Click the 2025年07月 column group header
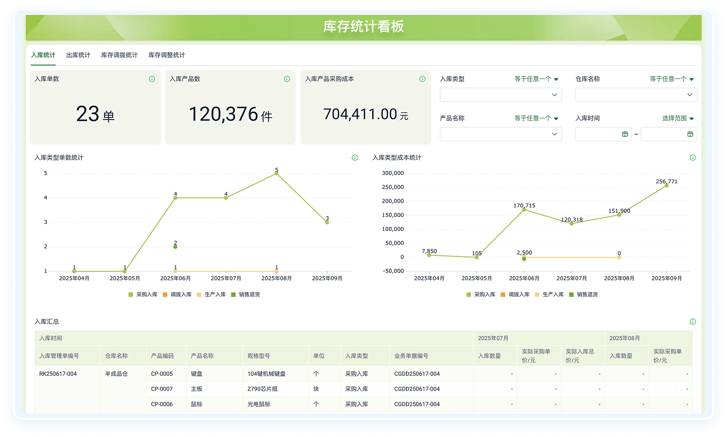Image resolution: width=727 pixels, height=437 pixels. 539,338
